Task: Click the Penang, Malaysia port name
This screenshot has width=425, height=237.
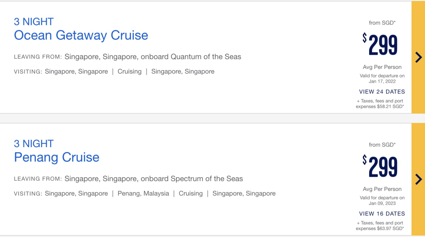Action: 143,193
